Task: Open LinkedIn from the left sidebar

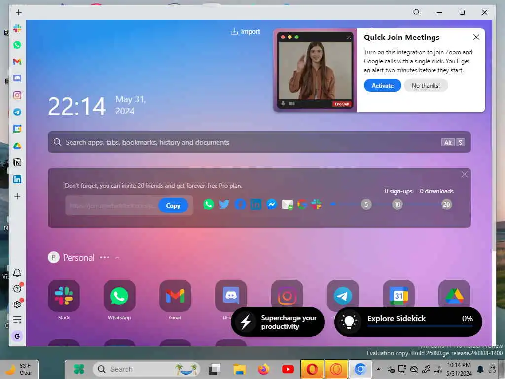Action: click(17, 179)
